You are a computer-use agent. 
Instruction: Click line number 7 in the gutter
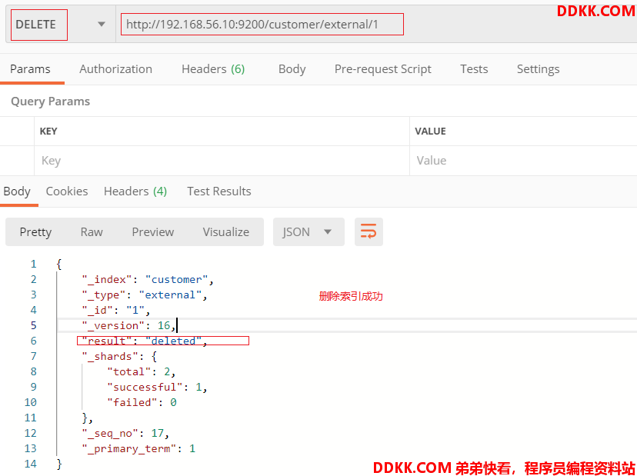[33, 356]
